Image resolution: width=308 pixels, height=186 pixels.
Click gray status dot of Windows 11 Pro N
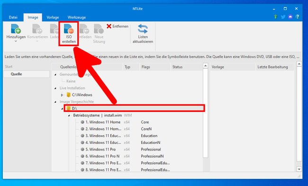pos(82,156)
